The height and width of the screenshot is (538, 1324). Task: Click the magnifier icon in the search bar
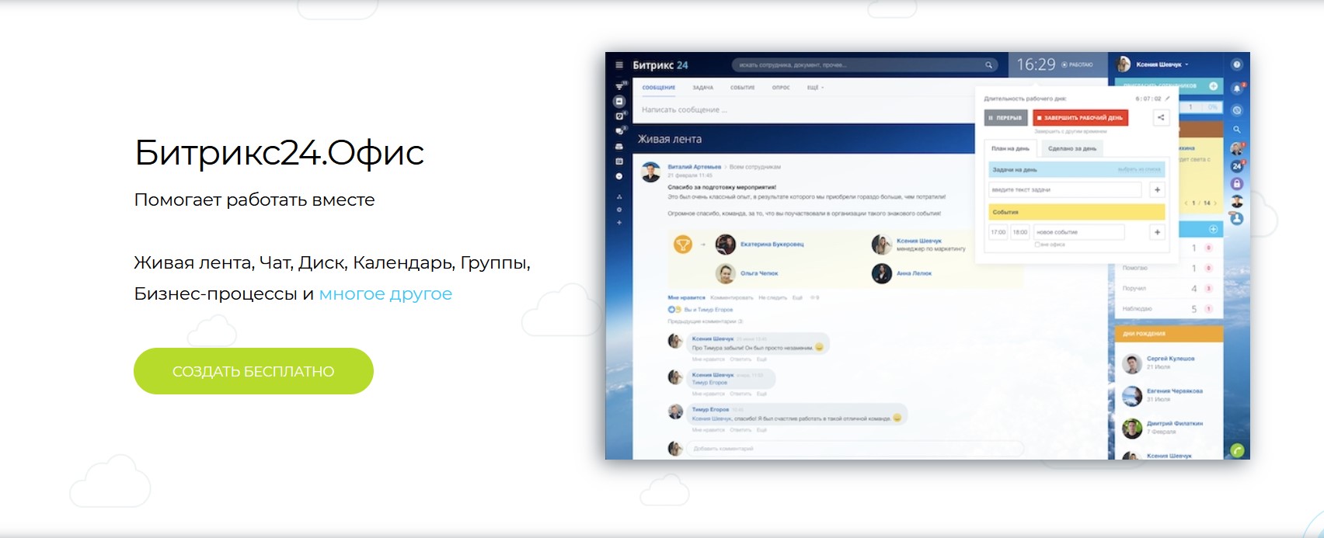click(988, 65)
